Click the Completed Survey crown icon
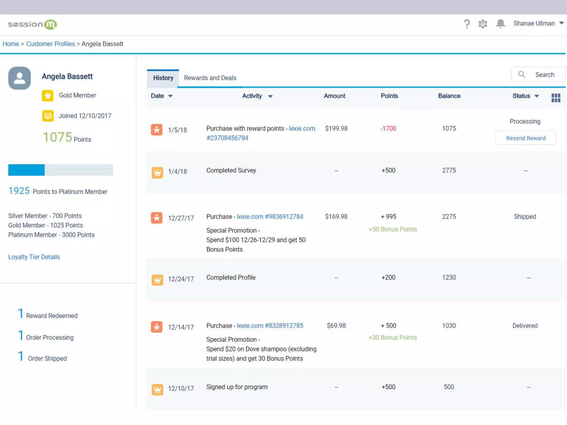567x425 pixels. pos(157,172)
